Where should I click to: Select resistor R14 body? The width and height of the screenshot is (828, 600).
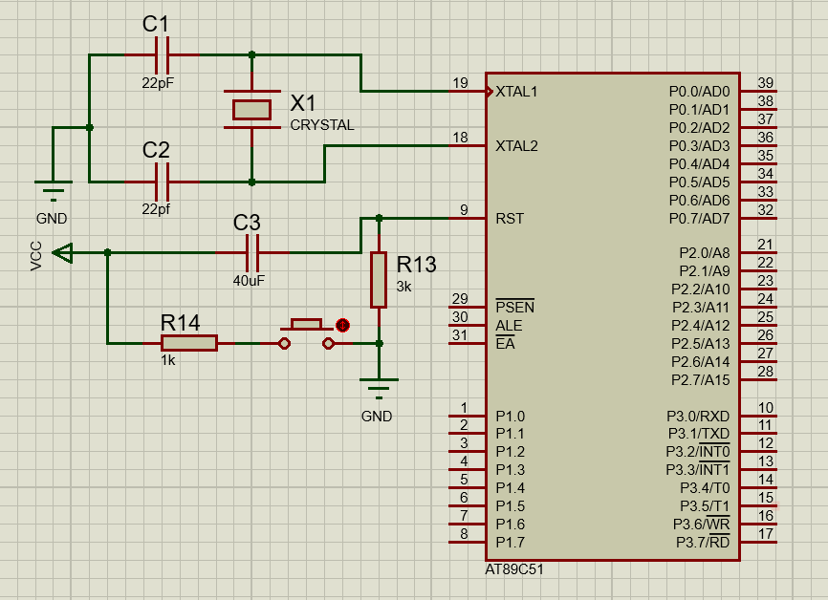point(189,343)
